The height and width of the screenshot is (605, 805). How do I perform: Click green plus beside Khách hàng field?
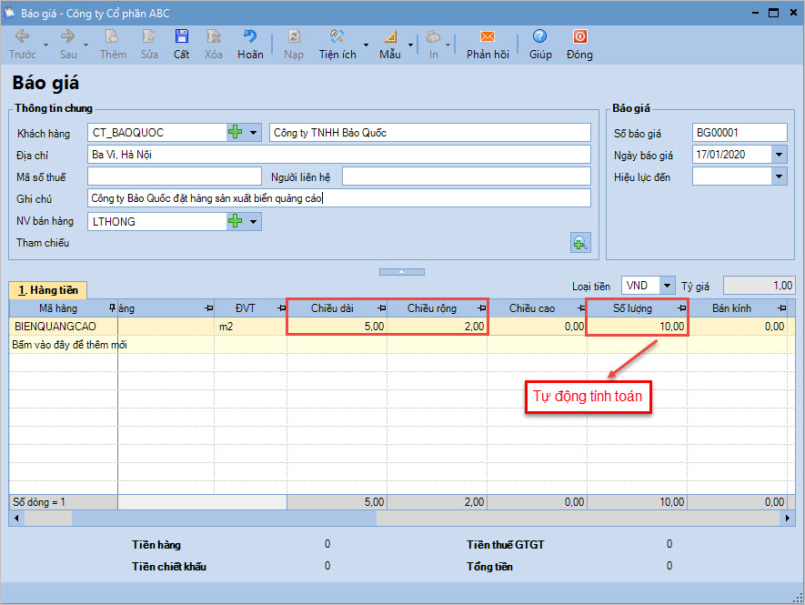pos(236,133)
